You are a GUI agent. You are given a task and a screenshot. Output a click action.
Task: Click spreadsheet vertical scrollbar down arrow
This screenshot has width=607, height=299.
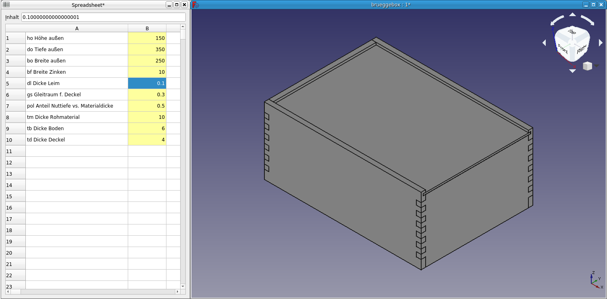point(183,286)
